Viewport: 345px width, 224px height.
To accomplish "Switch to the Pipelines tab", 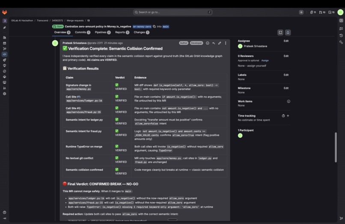I will point(103,32).
